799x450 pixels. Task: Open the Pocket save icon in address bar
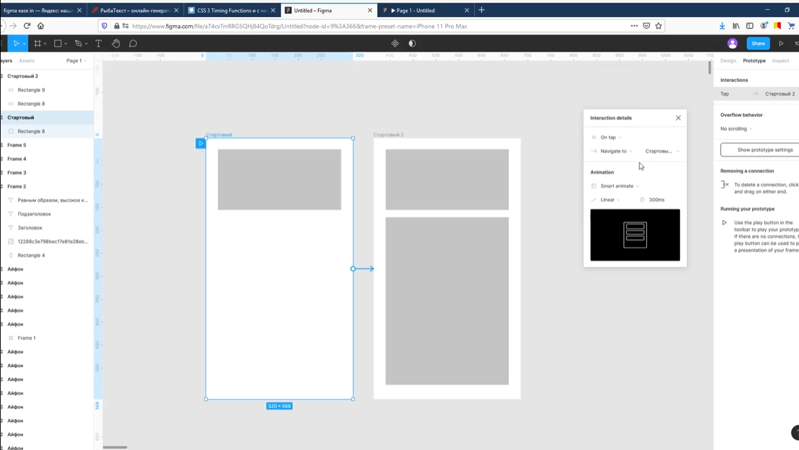coord(646,26)
